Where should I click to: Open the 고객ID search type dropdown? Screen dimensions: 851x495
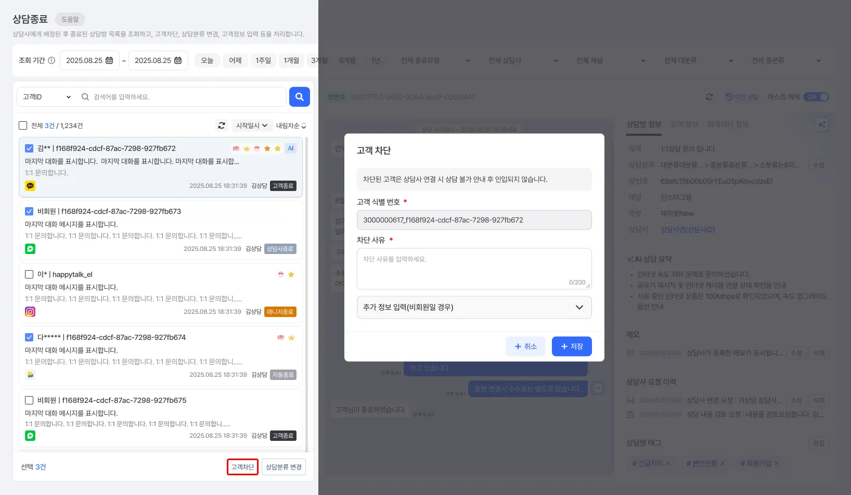coord(47,97)
